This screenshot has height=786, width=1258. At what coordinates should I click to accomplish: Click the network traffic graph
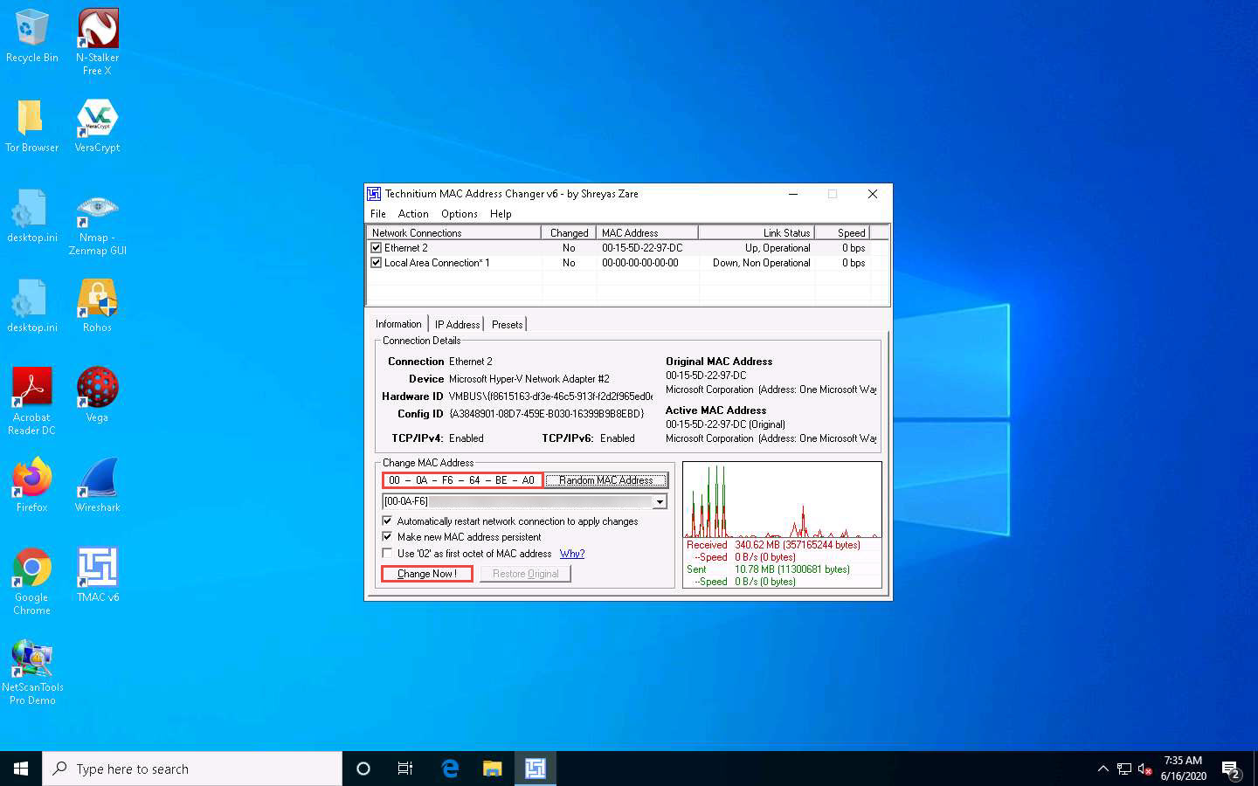[x=782, y=500]
